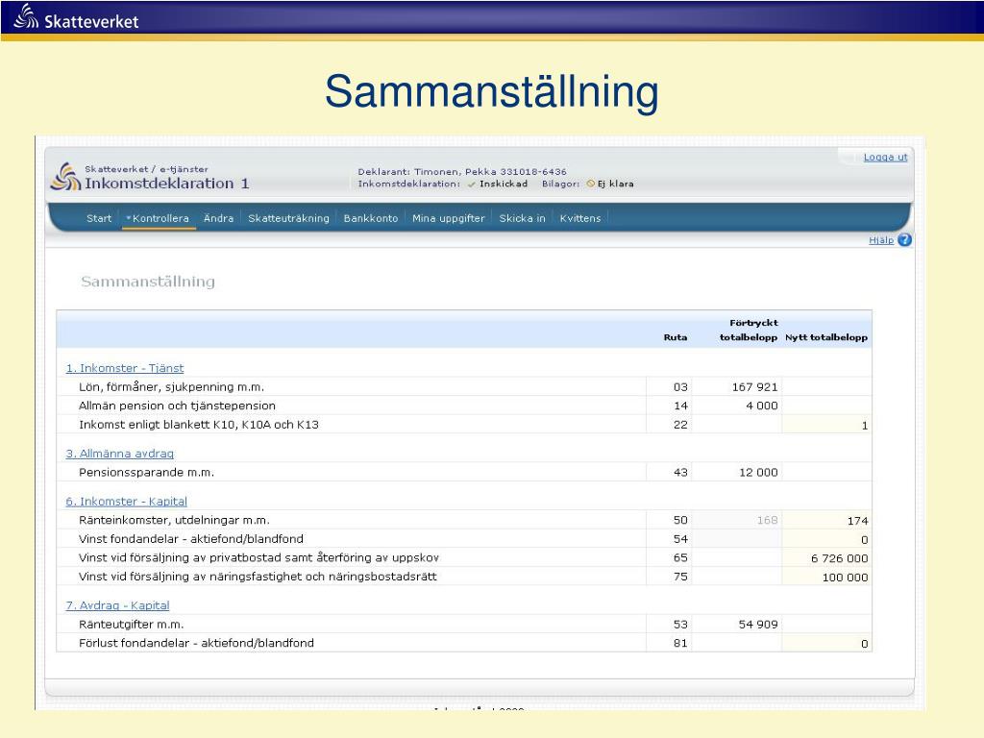Viewport: 984px width, 738px height.
Task: Click new total field for ruta 22
Action: click(x=826, y=425)
